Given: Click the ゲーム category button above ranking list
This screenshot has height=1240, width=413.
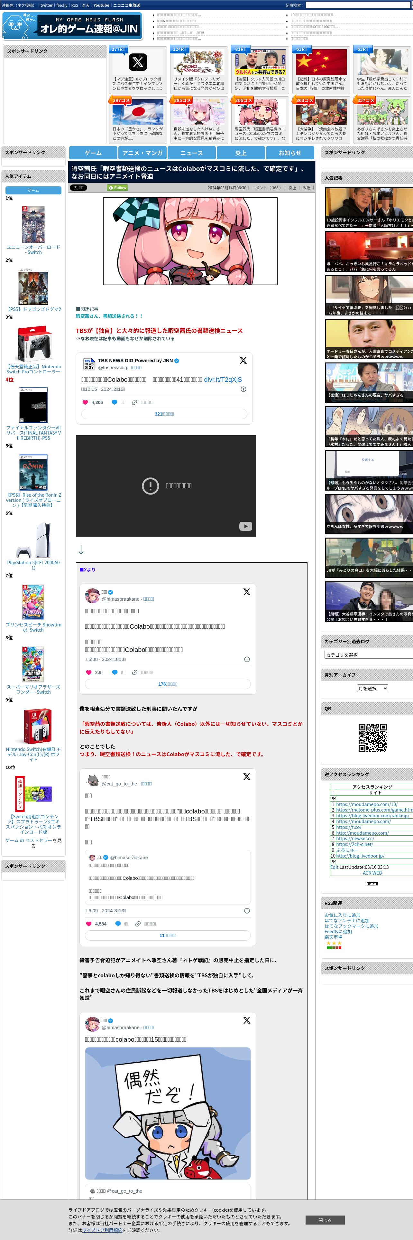Looking at the screenshot, I should click(x=33, y=191).
